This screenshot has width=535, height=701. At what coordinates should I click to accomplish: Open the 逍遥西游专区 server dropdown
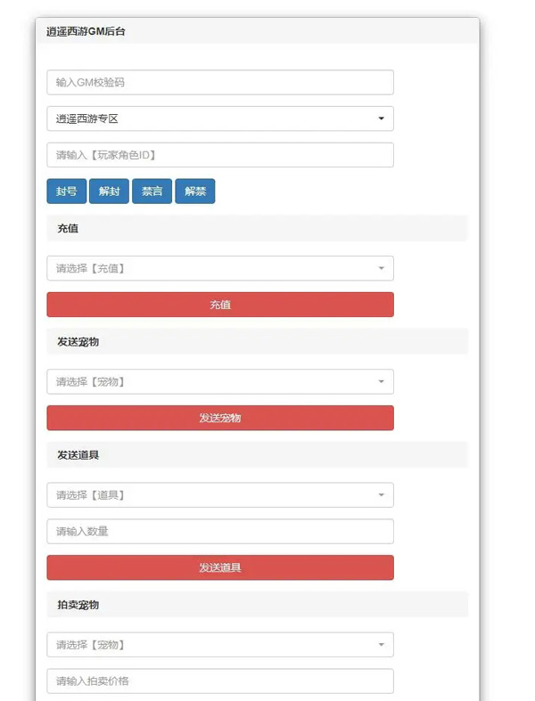(x=219, y=118)
